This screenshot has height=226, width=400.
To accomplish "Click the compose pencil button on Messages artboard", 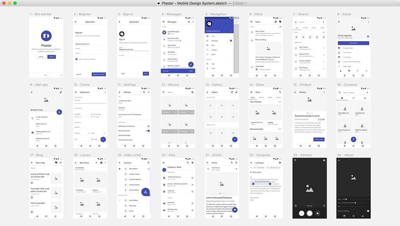I will tap(191, 64).
